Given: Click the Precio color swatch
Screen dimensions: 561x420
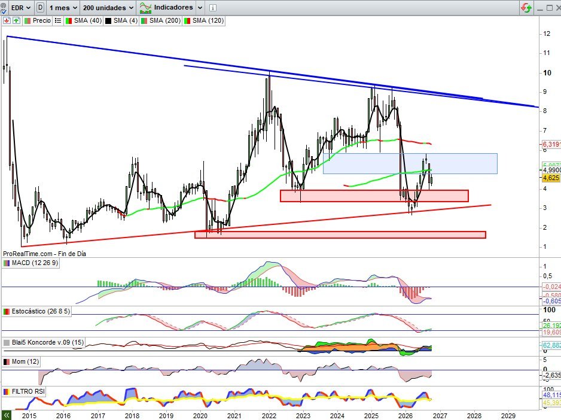Looking at the screenshot, I should pos(28,21).
